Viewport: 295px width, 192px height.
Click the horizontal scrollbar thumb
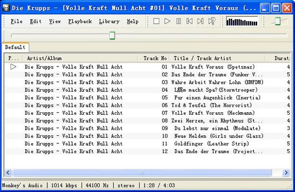coord(142,172)
